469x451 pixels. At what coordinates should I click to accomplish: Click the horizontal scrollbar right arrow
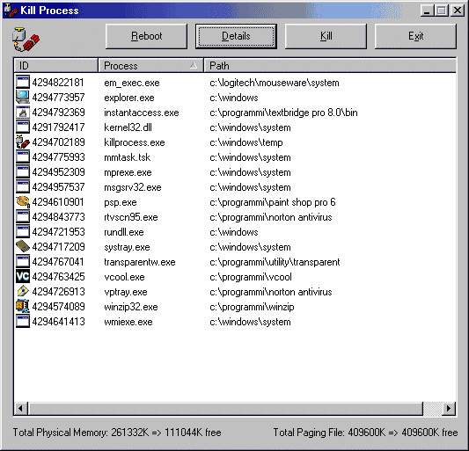coord(449,408)
